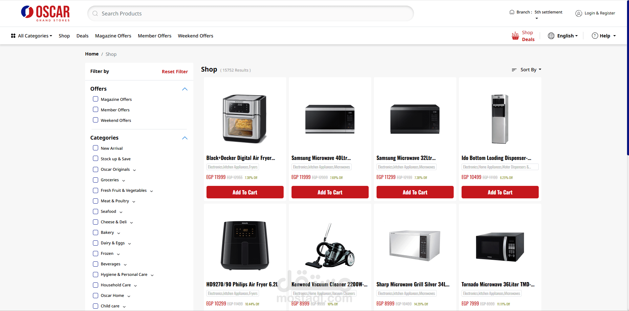Expand the Household Care arrow

click(x=136, y=286)
